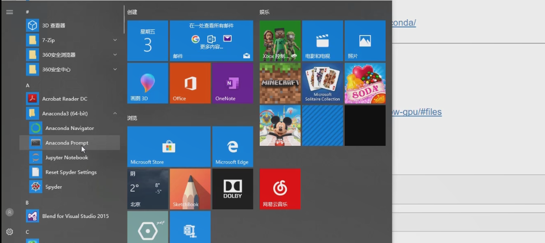The height and width of the screenshot is (243, 545).
Task: Click the blue striped placeholder tile
Action: (322, 126)
